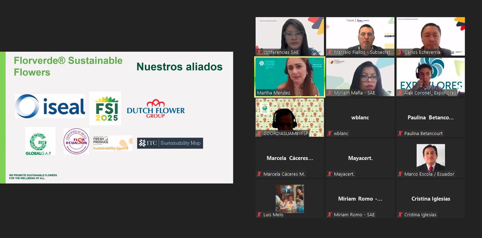The image size is (482, 238).
Task: Click the "WE PROMOTE SUSTAINABLE FLOWERS" footer text
Action: [x=33, y=175]
